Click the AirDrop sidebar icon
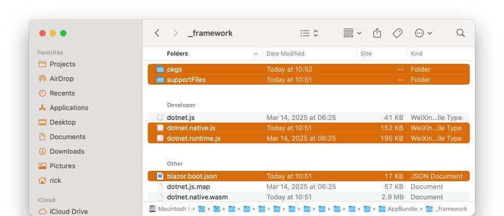 (x=43, y=79)
